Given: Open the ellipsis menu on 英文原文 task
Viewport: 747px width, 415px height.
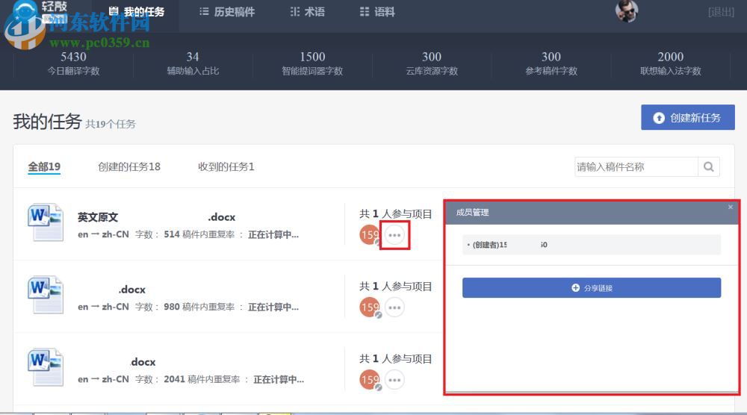Looking at the screenshot, I should [x=394, y=235].
